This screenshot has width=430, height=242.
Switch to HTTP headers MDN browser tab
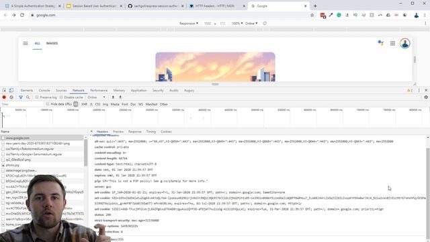point(214,6)
